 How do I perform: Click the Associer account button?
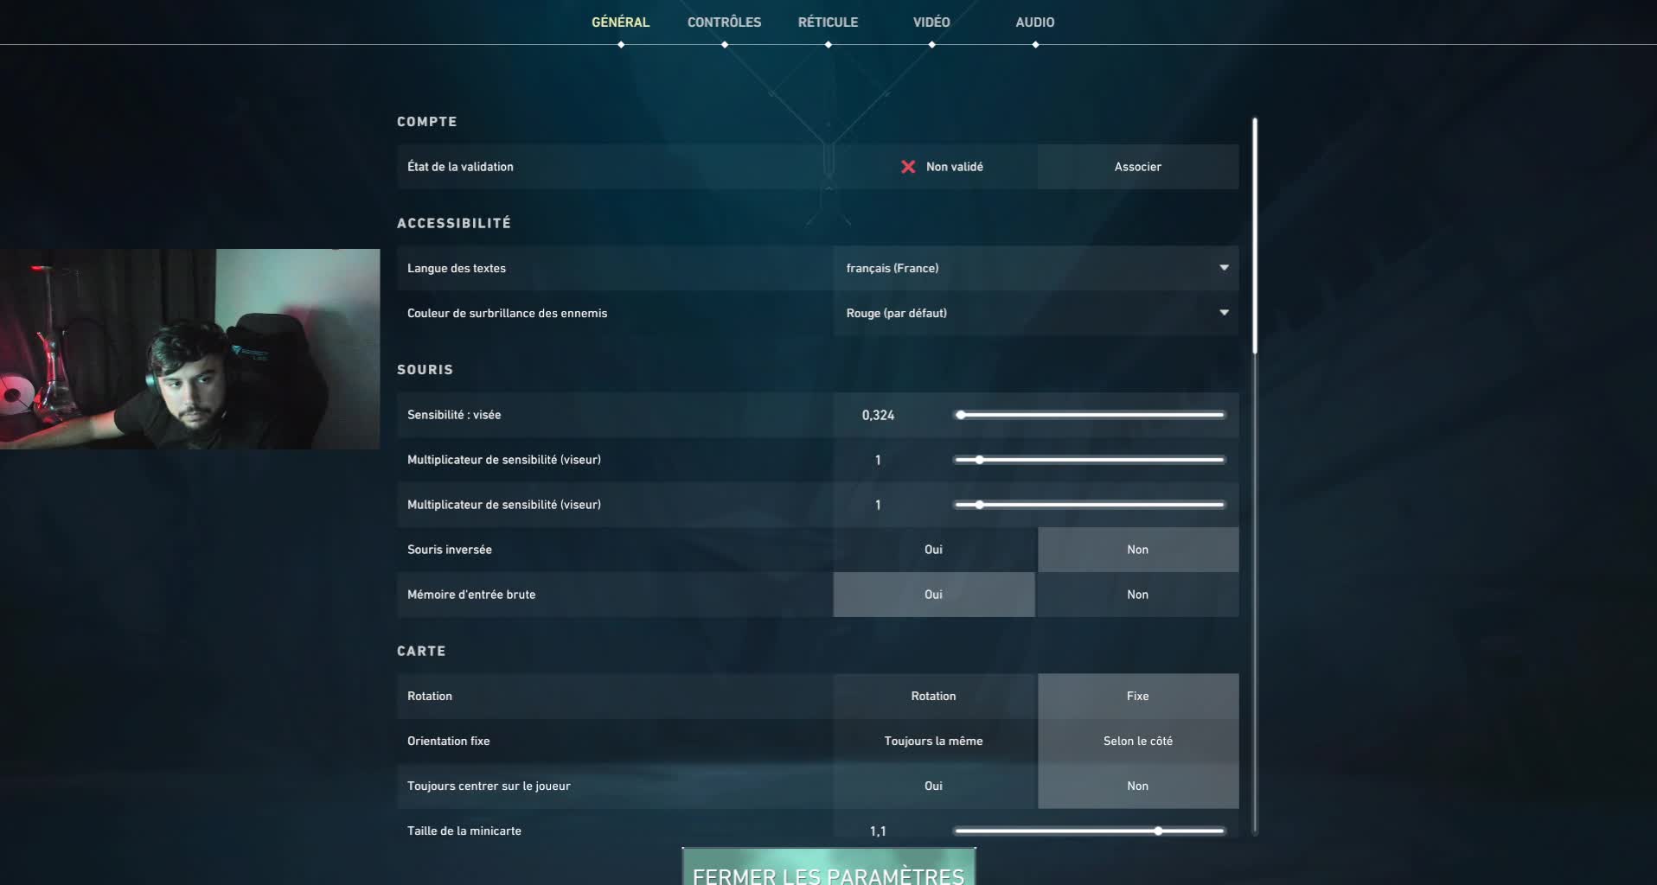1138,167
